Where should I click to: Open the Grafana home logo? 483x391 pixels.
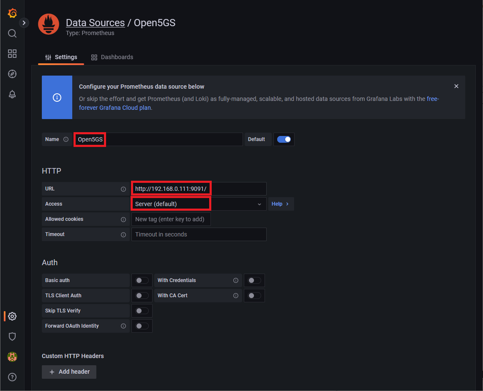click(x=12, y=13)
